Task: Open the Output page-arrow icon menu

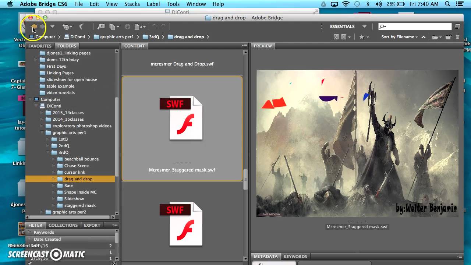Action: point(140,26)
